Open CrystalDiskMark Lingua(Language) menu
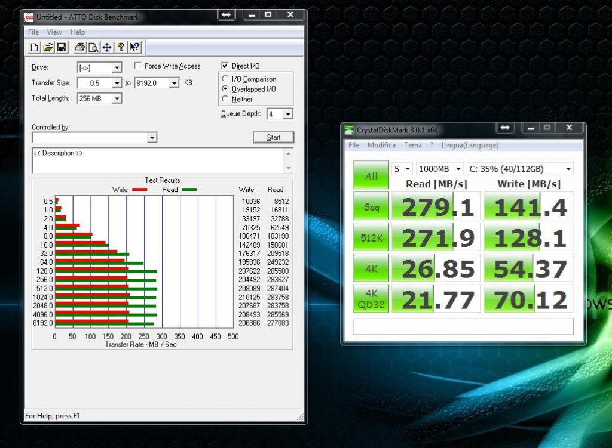Screen dimensions: 612x448 coord(470,145)
